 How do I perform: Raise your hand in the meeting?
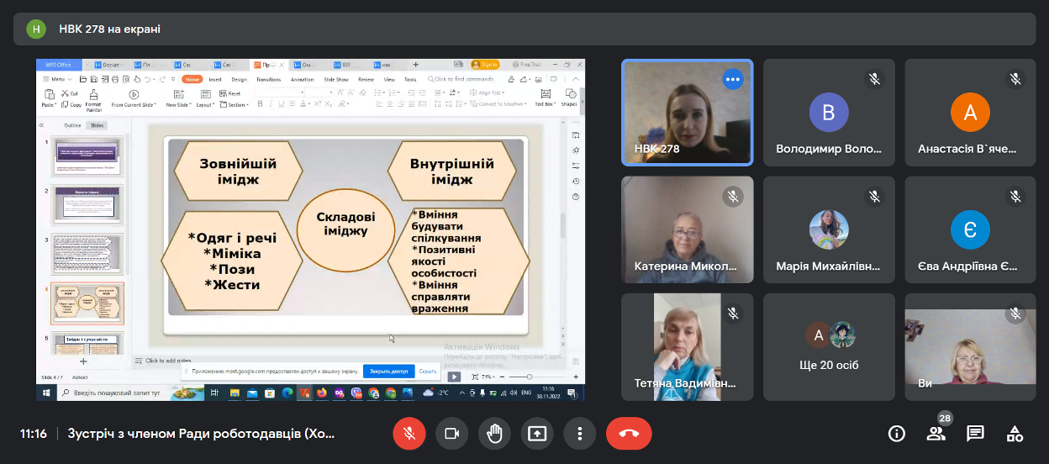tap(494, 433)
